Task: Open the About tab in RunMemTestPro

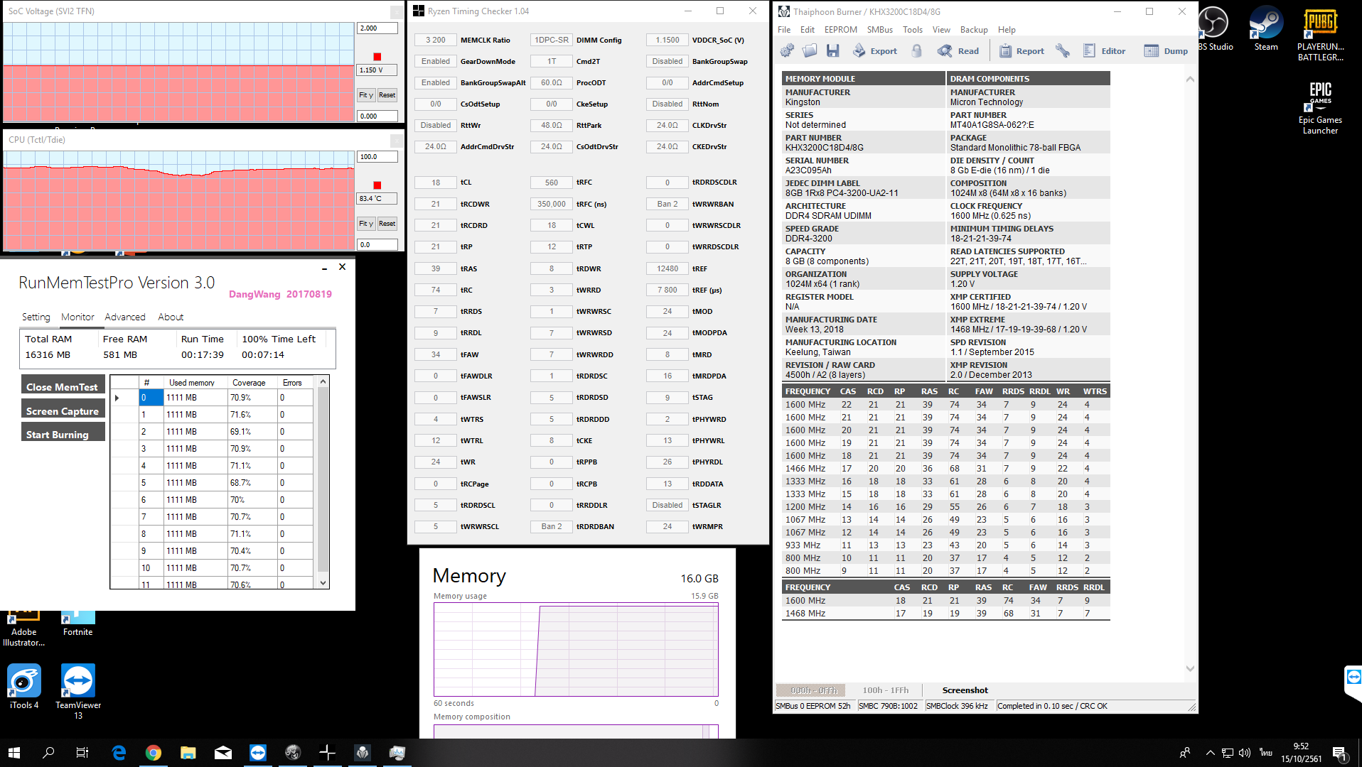Action: pyautogui.click(x=171, y=317)
